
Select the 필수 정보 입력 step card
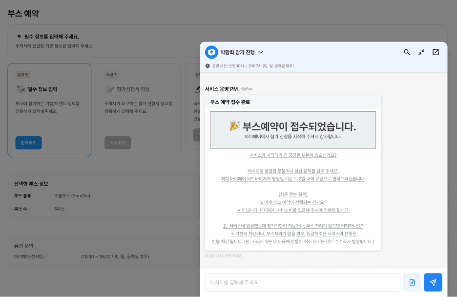click(x=49, y=110)
